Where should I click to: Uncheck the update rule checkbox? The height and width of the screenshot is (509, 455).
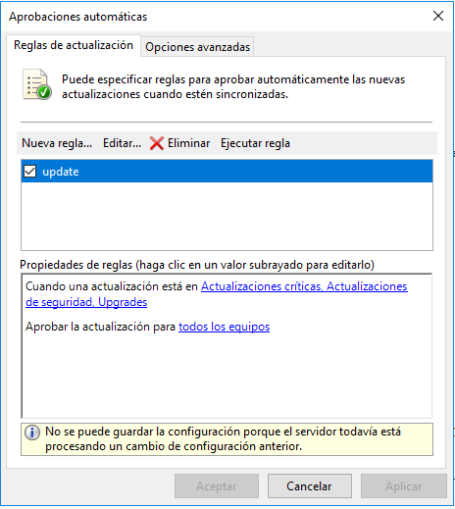tap(30, 172)
